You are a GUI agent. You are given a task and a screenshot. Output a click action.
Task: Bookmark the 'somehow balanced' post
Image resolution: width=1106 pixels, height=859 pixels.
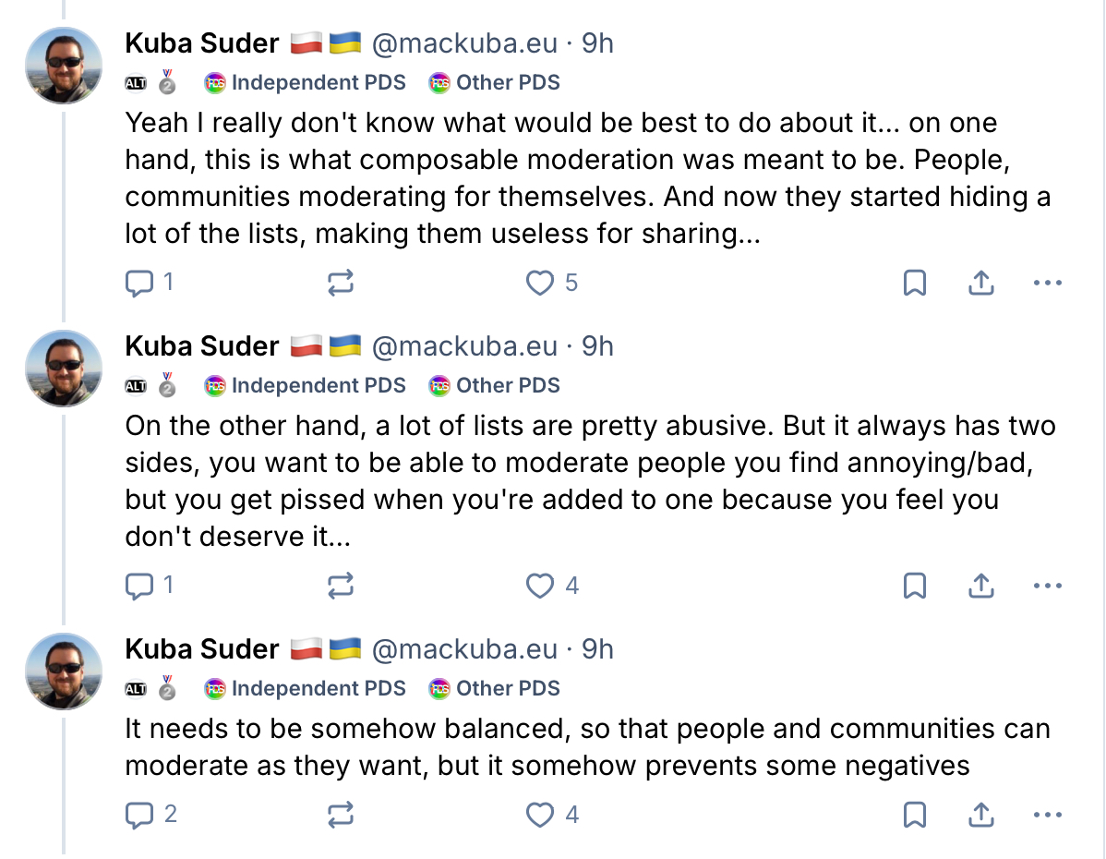pyautogui.click(x=914, y=815)
